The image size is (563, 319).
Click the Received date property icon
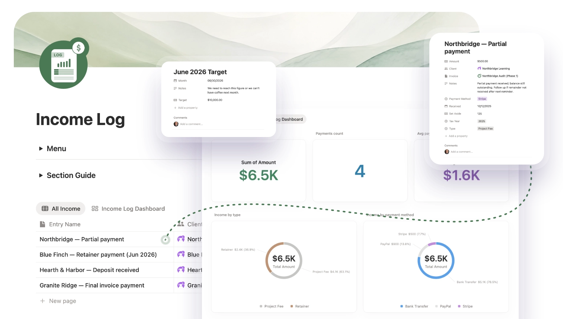coord(446,106)
